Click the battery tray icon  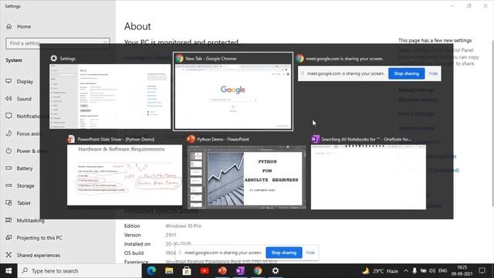click(424, 271)
